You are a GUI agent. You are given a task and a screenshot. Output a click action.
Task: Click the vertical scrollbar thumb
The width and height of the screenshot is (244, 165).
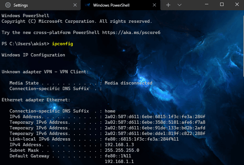243,46
